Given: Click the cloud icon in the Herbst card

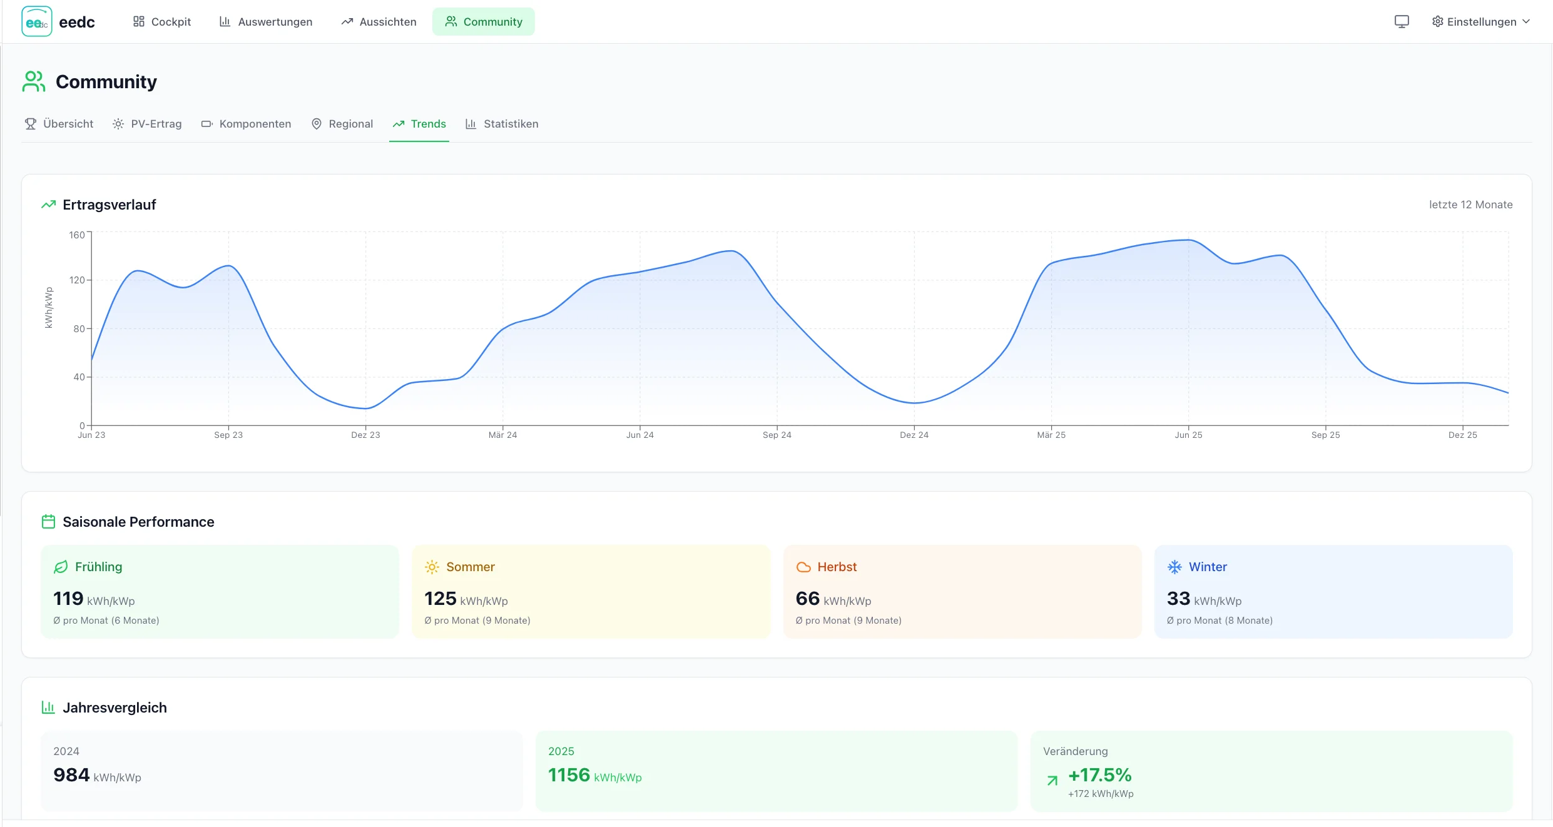Looking at the screenshot, I should pos(804,567).
